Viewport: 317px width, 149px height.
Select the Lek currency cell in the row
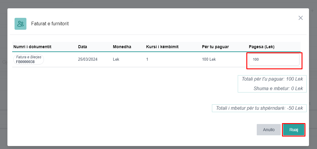[x=116, y=59]
